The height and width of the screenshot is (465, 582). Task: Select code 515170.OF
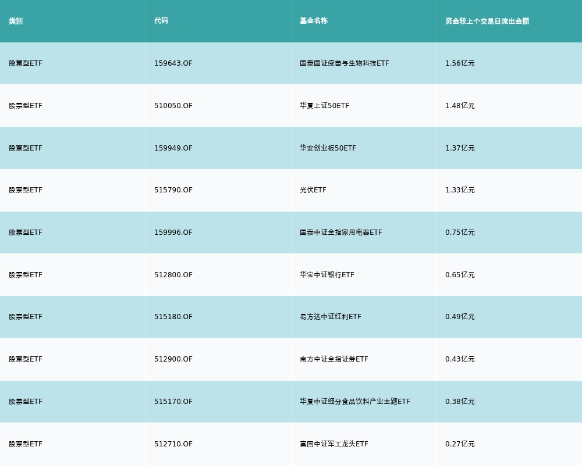point(173,402)
